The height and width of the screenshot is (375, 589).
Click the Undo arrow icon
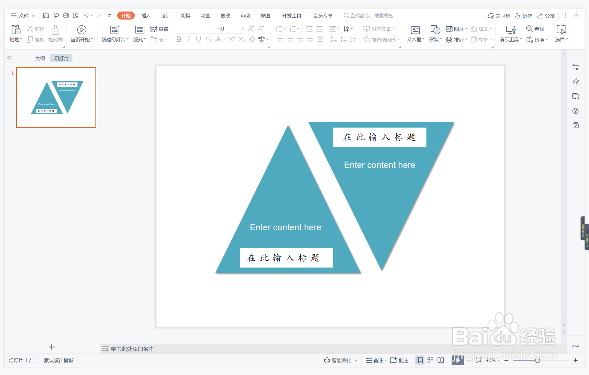86,15
